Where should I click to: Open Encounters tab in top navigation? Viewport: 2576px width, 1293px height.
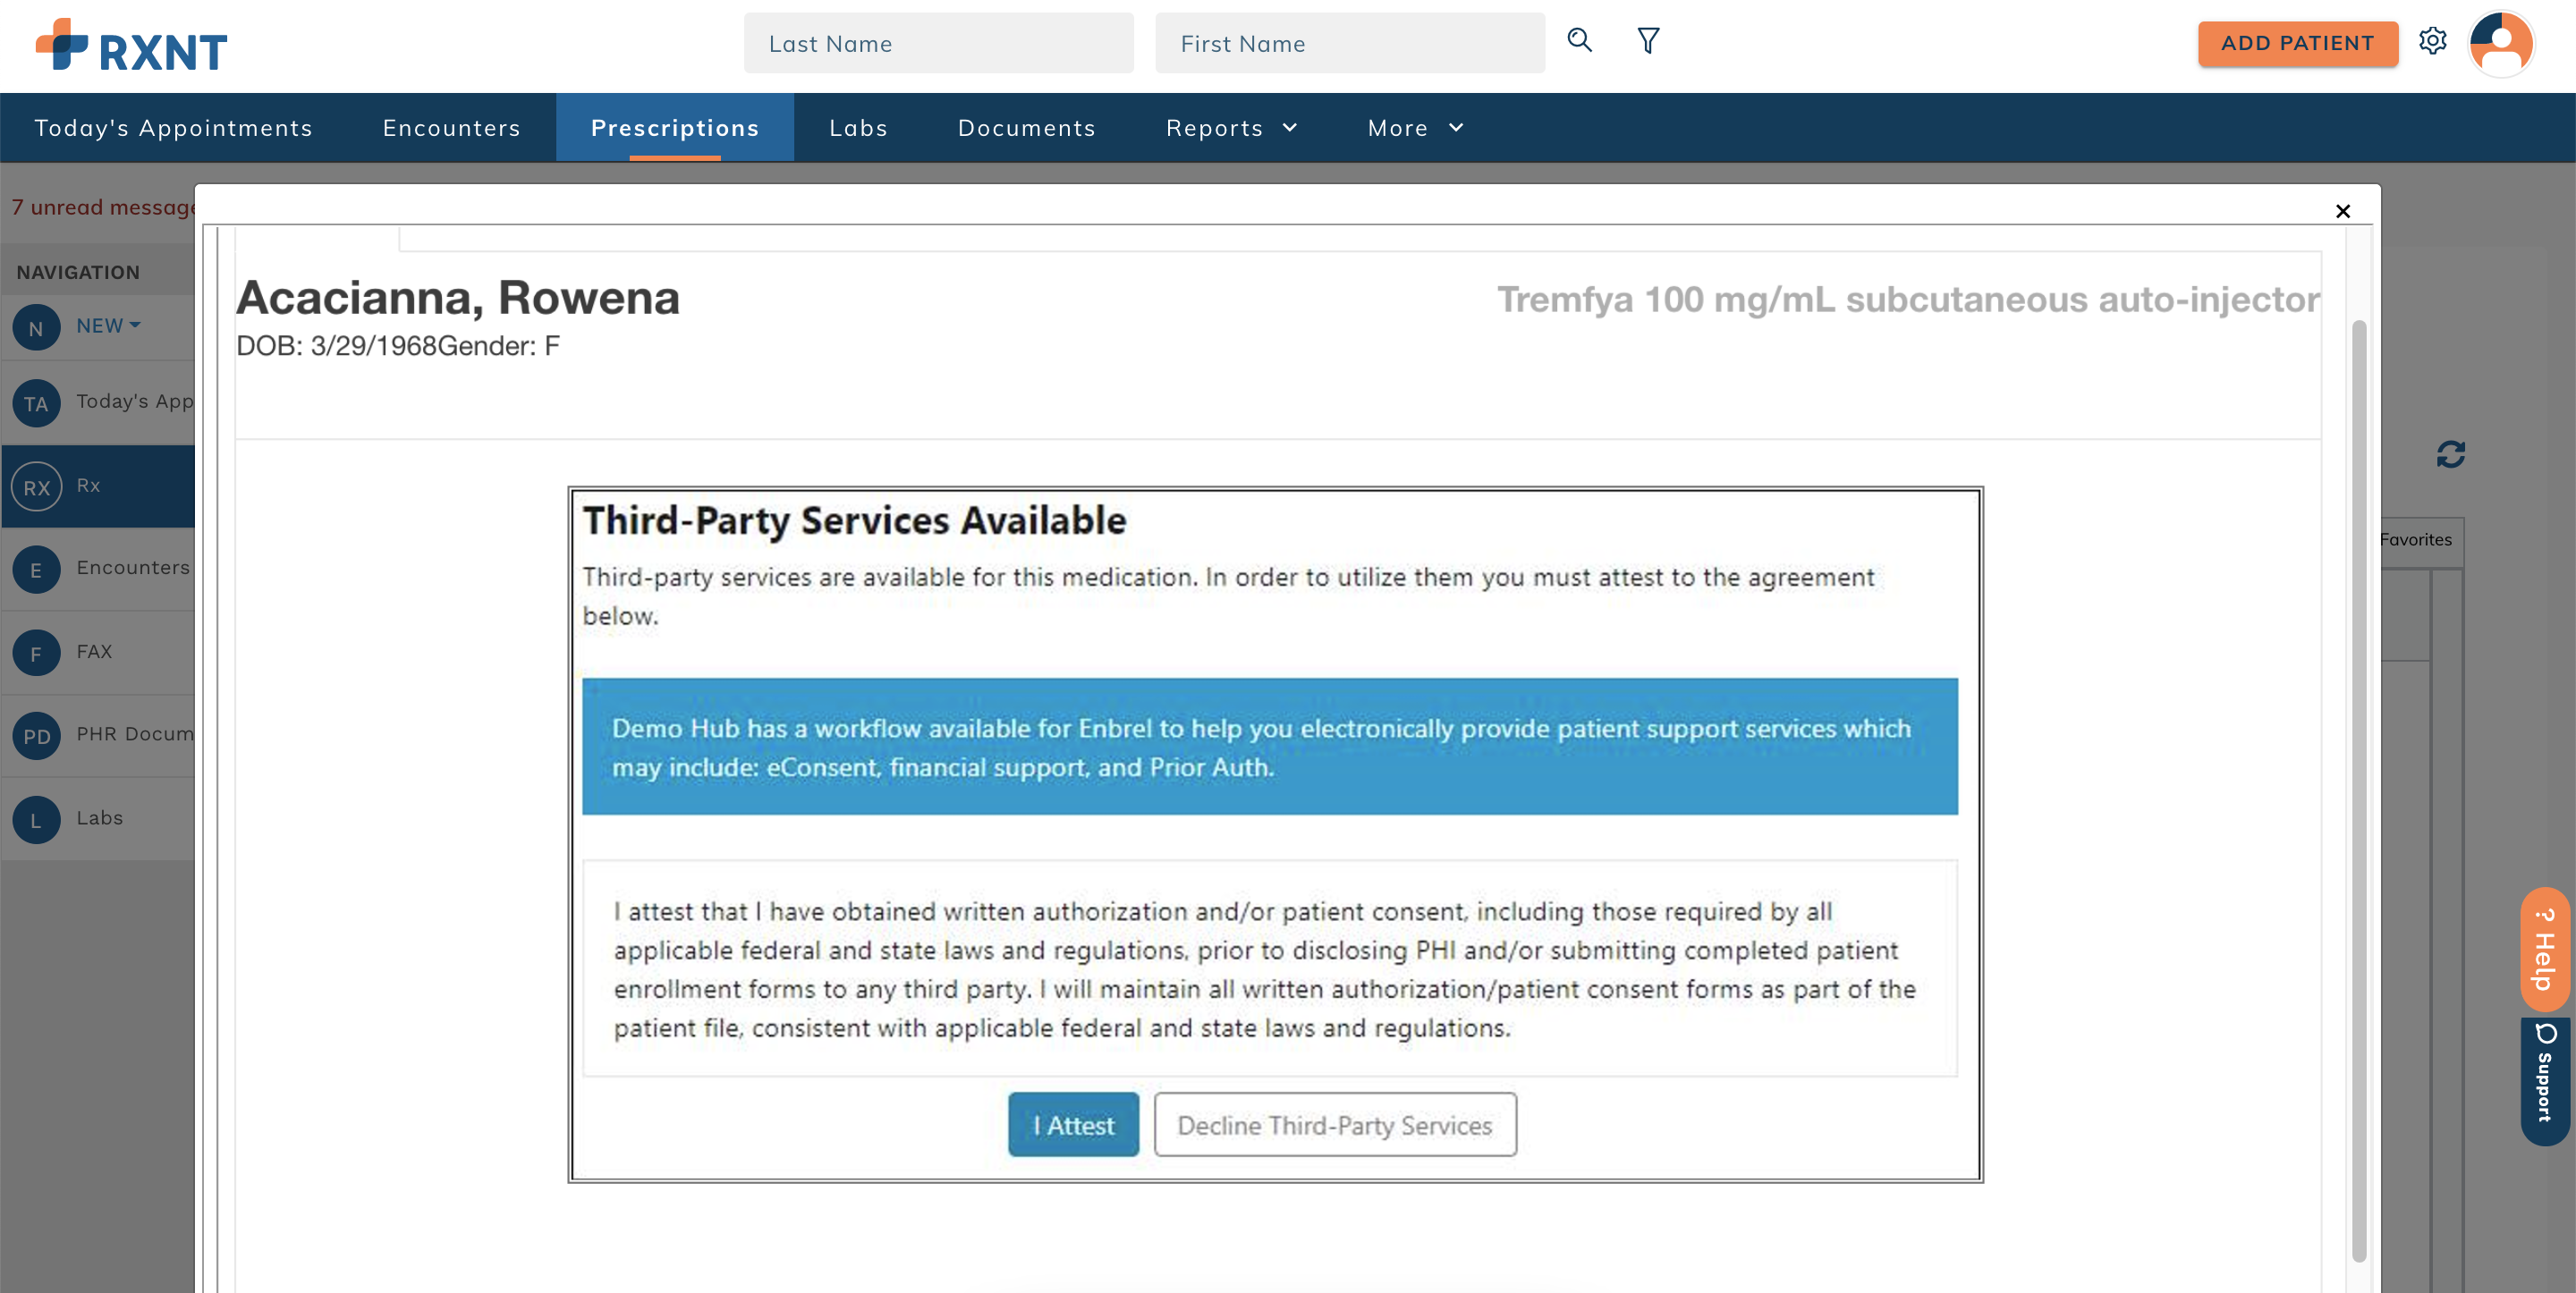click(x=452, y=128)
